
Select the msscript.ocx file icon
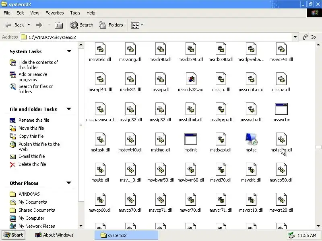tap(251, 79)
